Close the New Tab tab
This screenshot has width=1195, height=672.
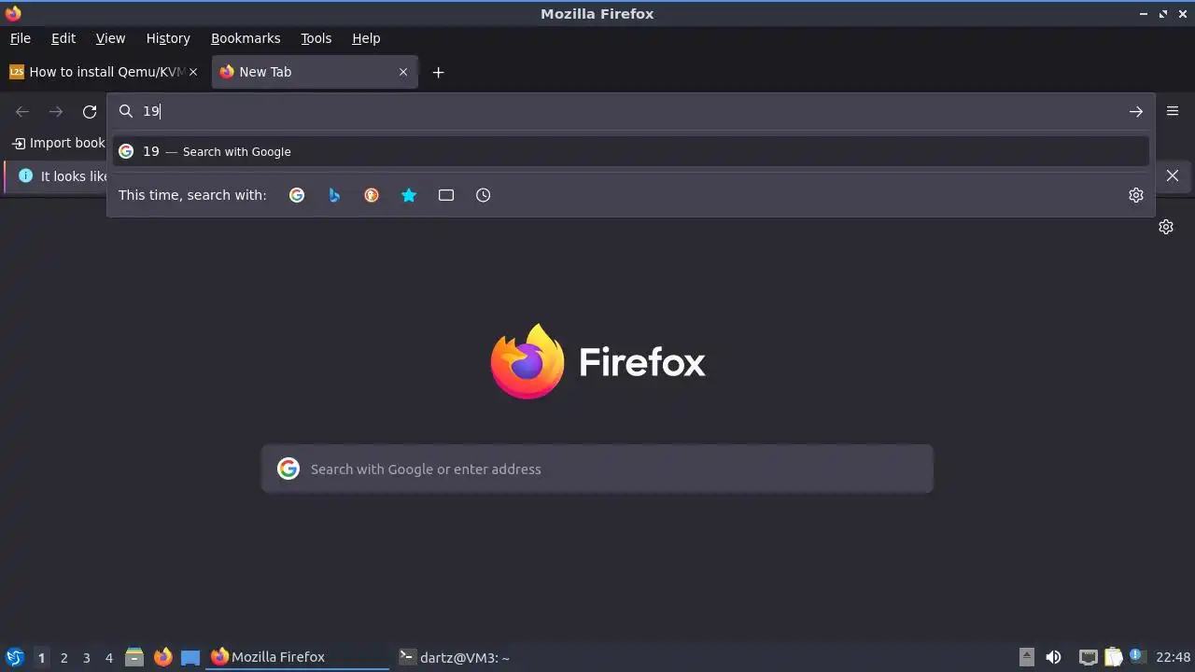[x=403, y=72]
